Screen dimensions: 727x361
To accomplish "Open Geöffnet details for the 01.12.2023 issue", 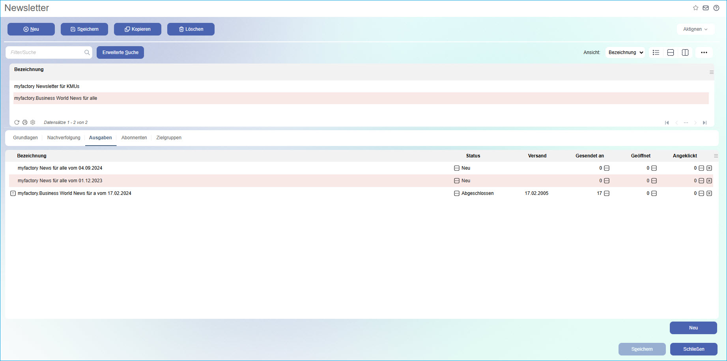I will click(654, 181).
